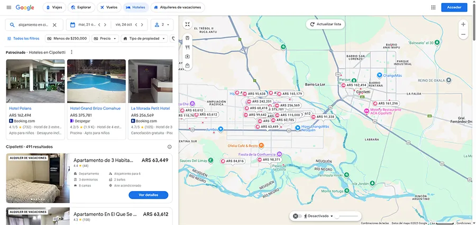Clear the search box text

coord(54,25)
